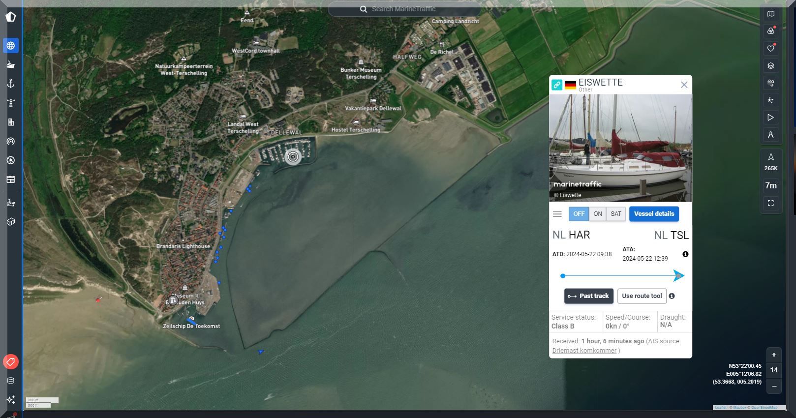Open the map layers stack icon
This screenshot has height=418, width=796.
[x=770, y=66]
